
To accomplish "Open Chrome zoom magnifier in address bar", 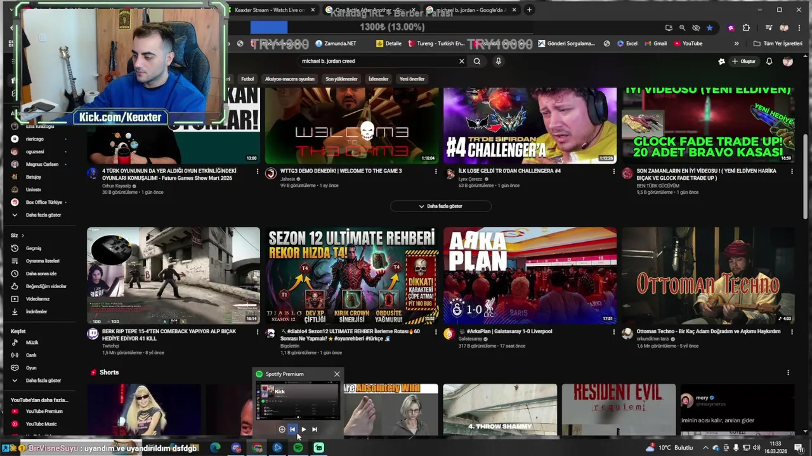I will point(682,28).
